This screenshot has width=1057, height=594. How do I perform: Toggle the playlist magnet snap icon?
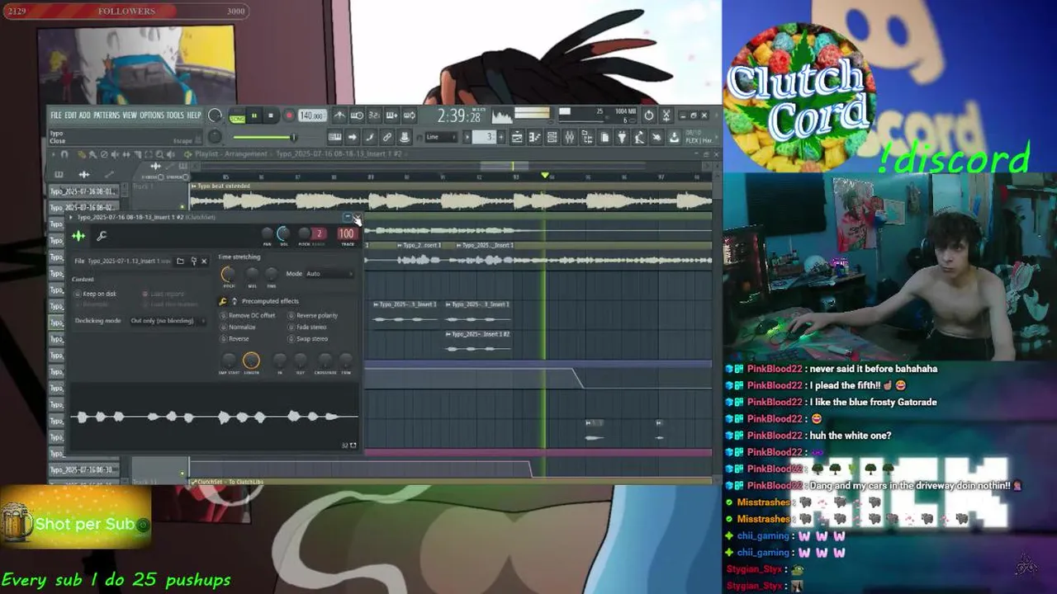coord(64,154)
